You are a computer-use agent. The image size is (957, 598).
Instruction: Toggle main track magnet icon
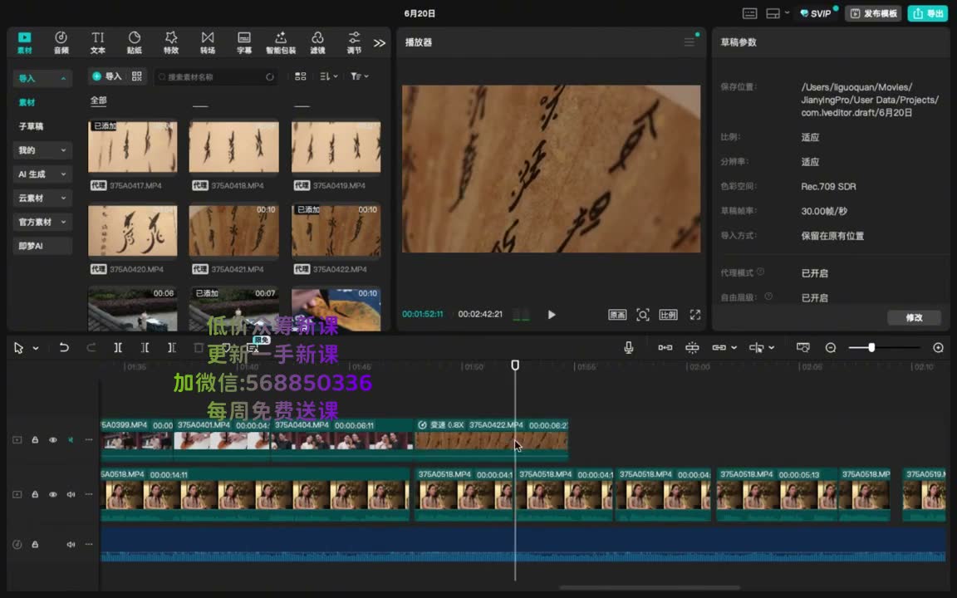click(x=665, y=347)
